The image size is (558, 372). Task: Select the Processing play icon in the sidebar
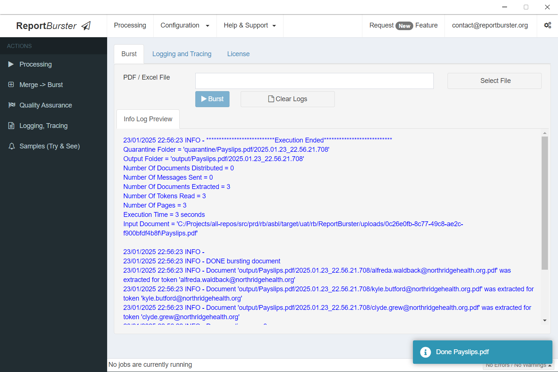click(x=10, y=64)
